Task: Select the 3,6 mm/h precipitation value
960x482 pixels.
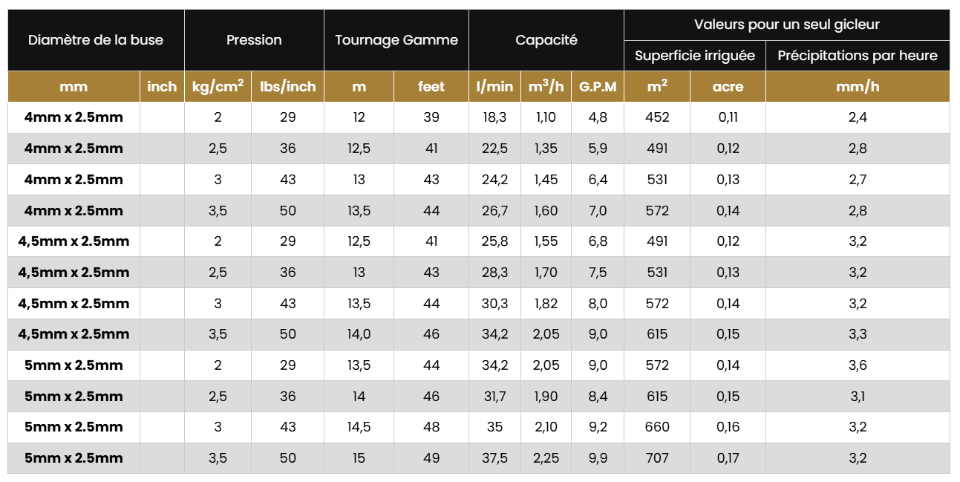Action: pyautogui.click(x=858, y=365)
